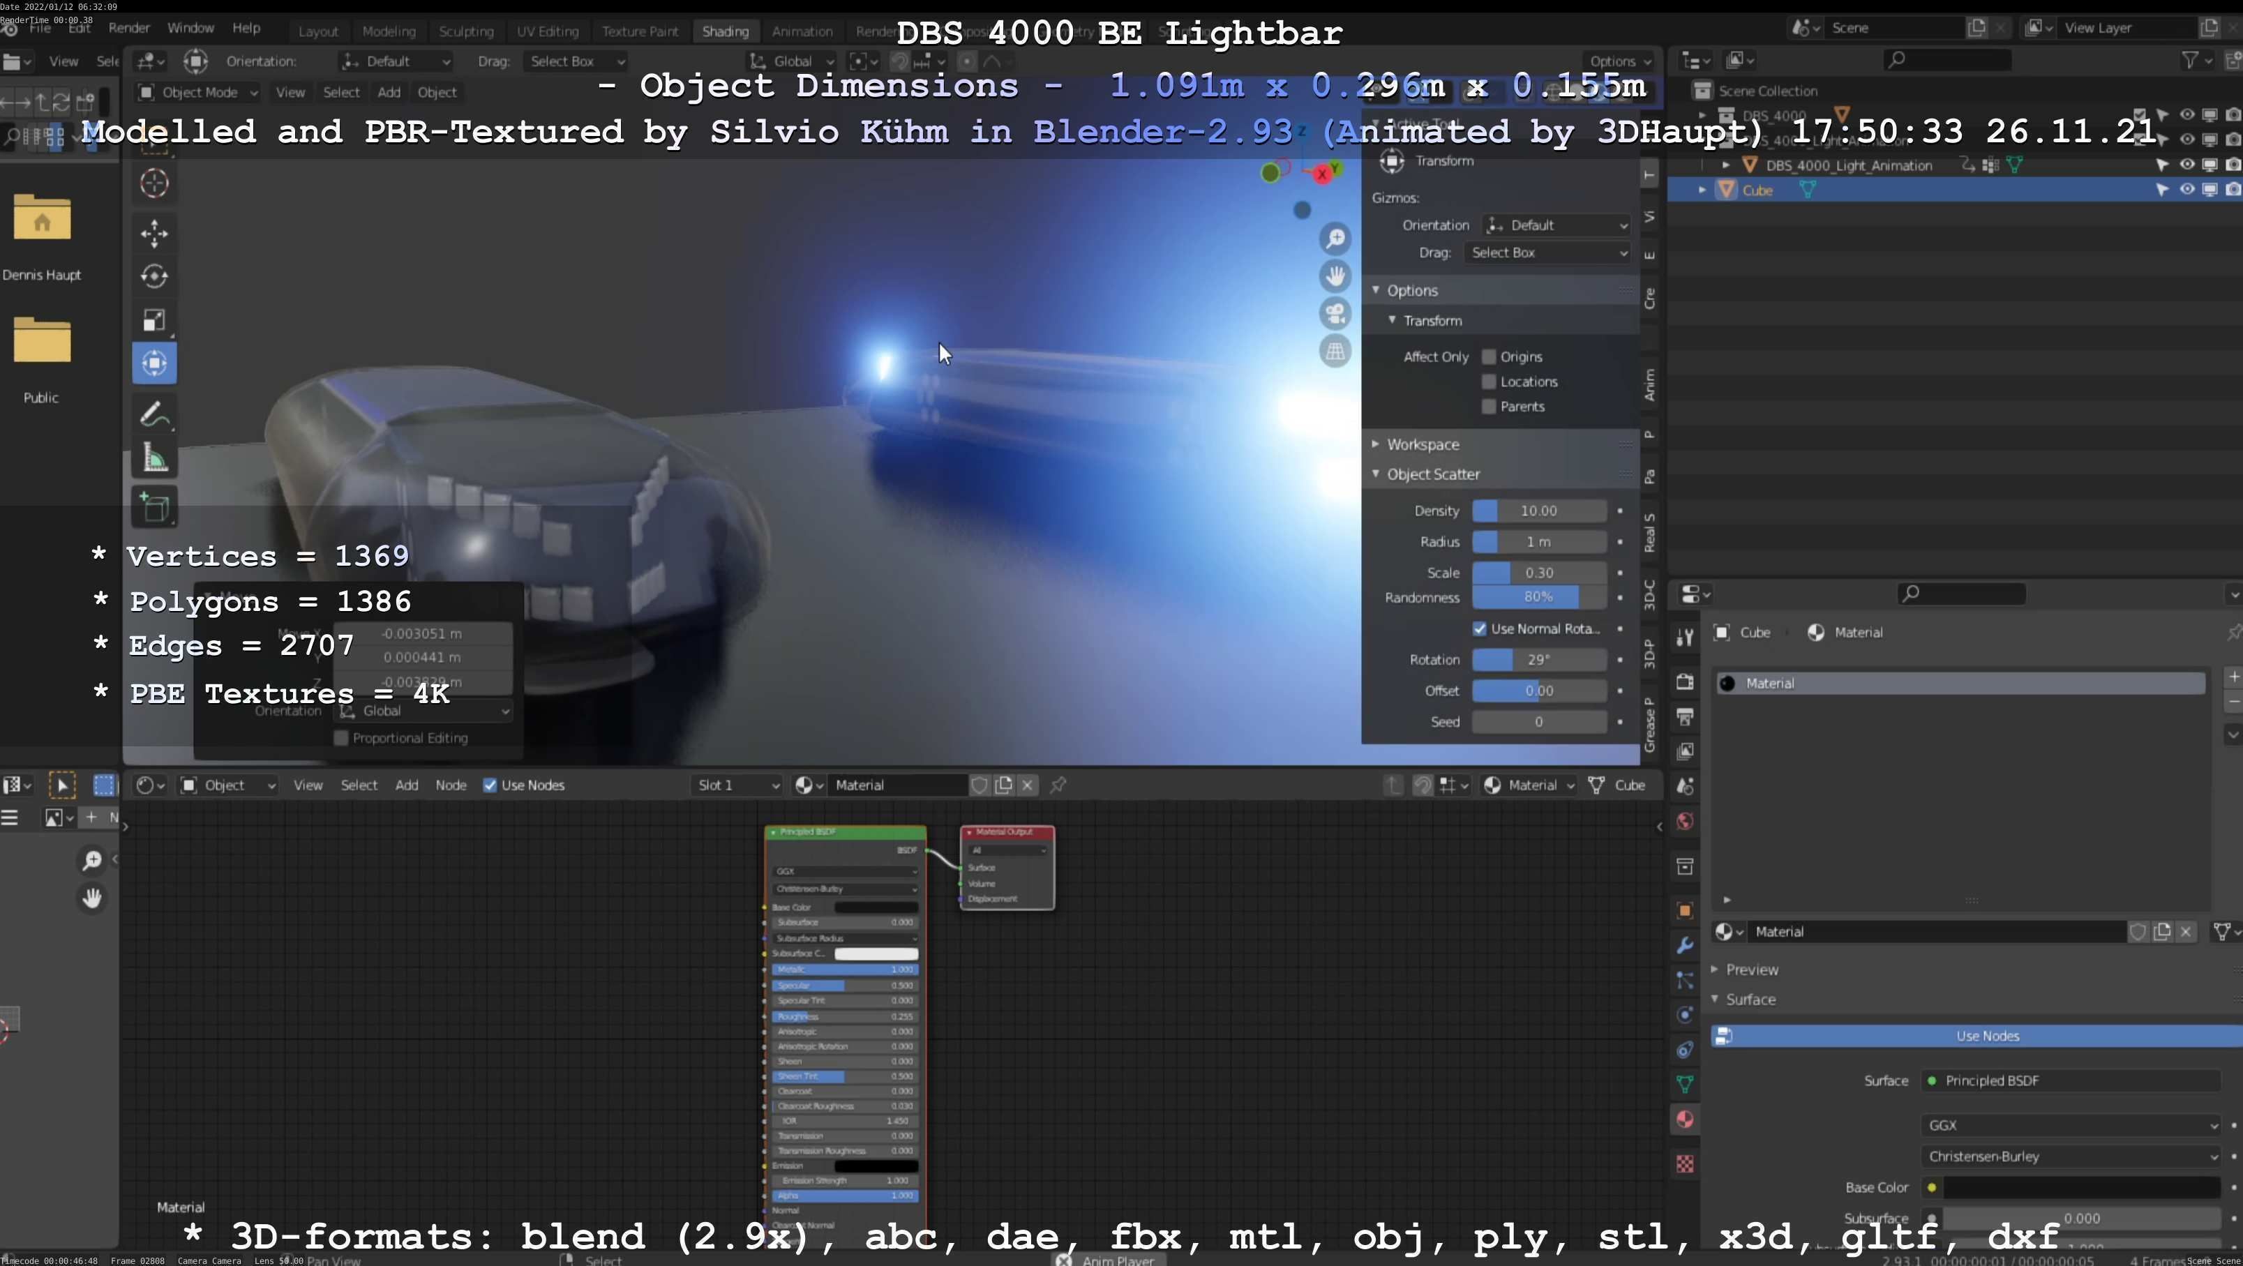Open the Scene properties tab
This screenshot has height=1266, width=2243.
[x=1685, y=786]
